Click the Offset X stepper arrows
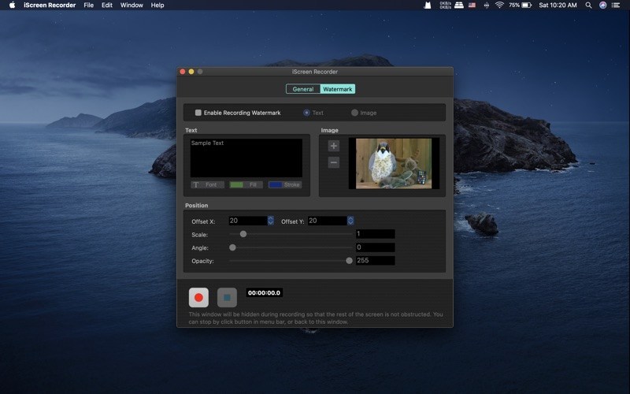The image size is (630, 394). (271, 221)
